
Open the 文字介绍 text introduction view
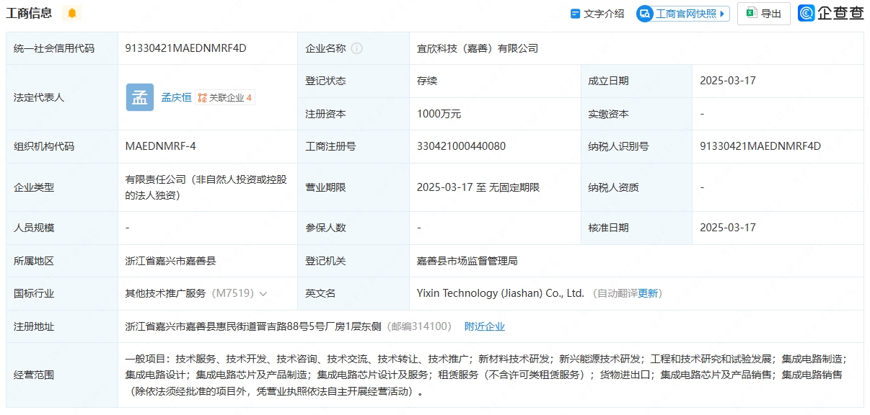click(597, 14)
